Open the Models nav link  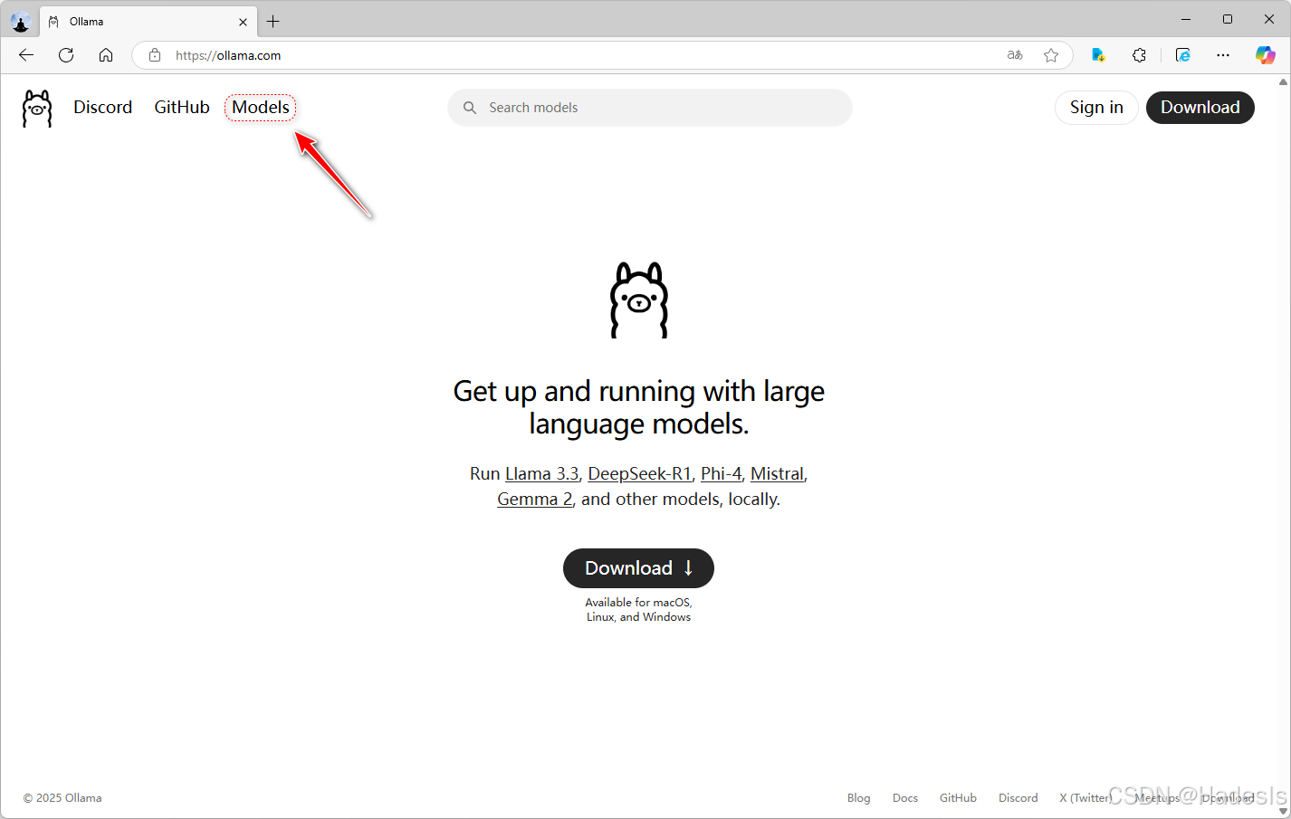tap(261, 107)
